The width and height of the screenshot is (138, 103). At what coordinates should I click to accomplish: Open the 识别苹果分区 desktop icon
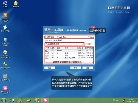(5, 77)
